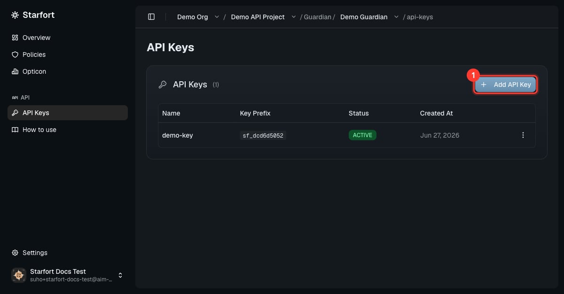Viewport: 564px width, 294px height.
Task: Open the account switcher chevron
Action: (120, 275)
